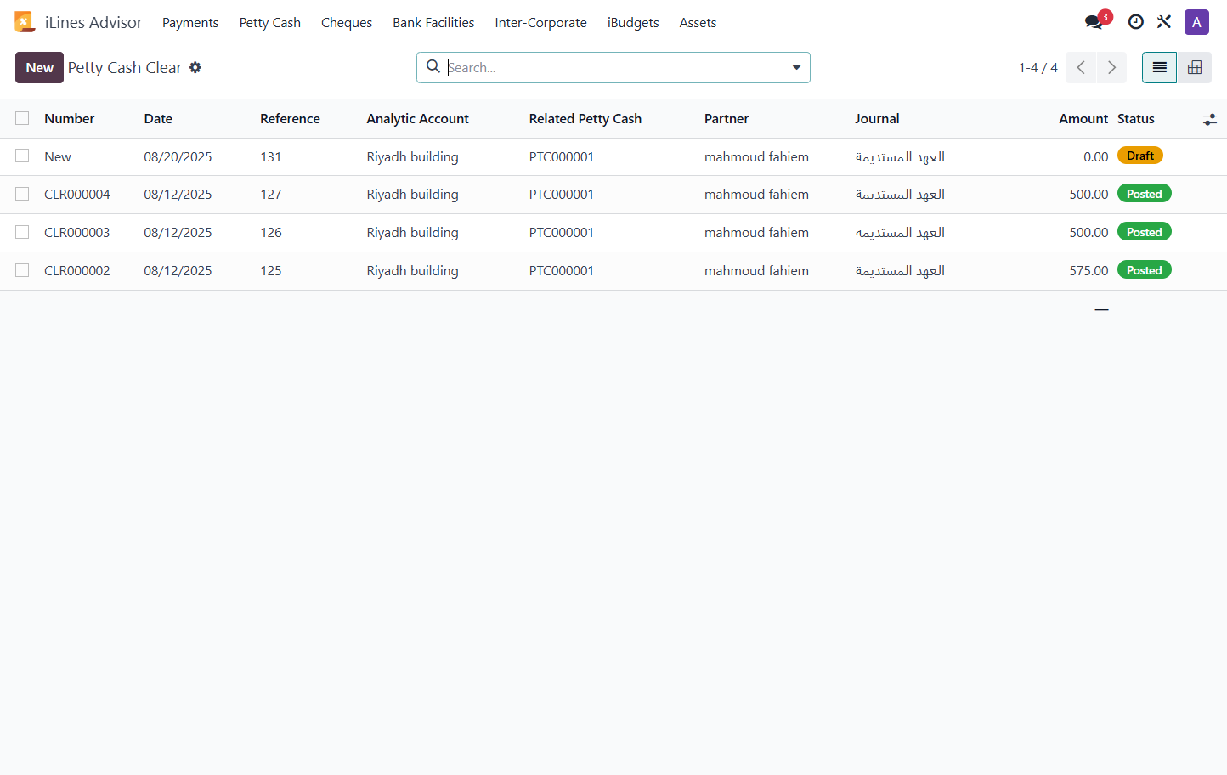
Task: Focus the Search input field
Action: (613, 67)
